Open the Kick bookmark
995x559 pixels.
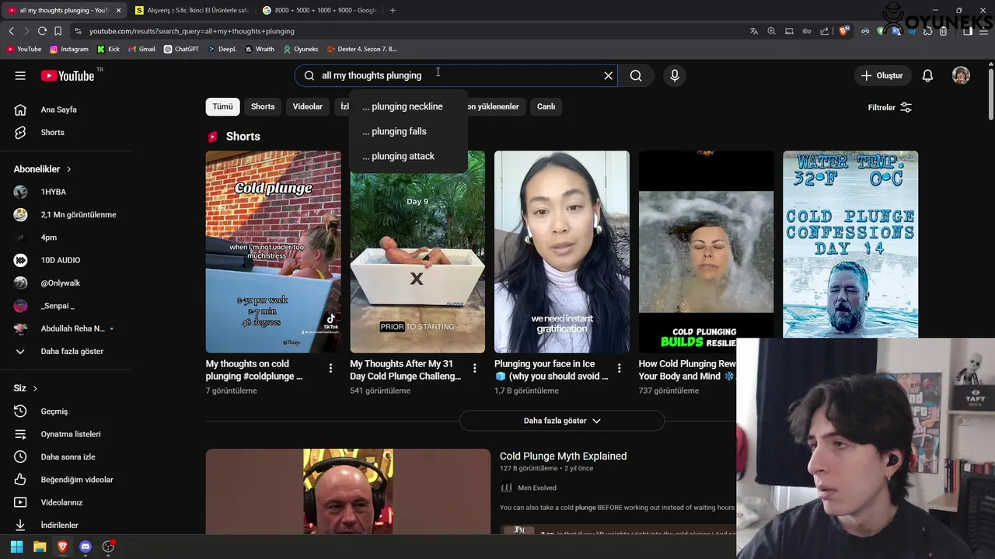click(x=108, y=49)
